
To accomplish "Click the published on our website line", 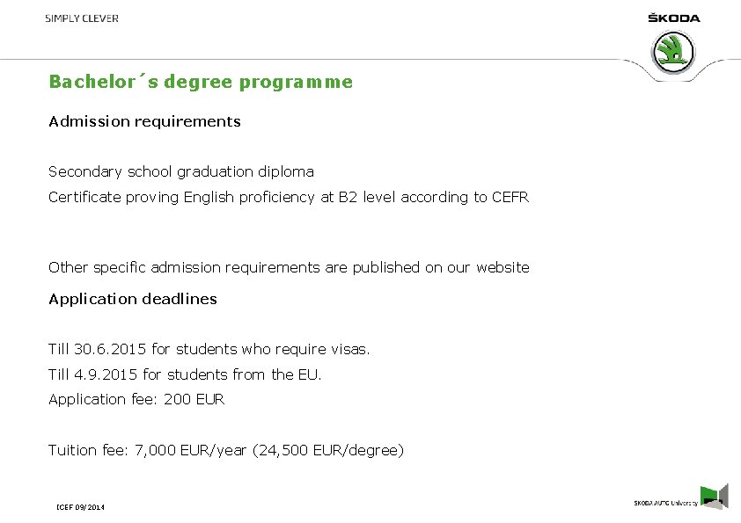I will (x=289, y=267).
